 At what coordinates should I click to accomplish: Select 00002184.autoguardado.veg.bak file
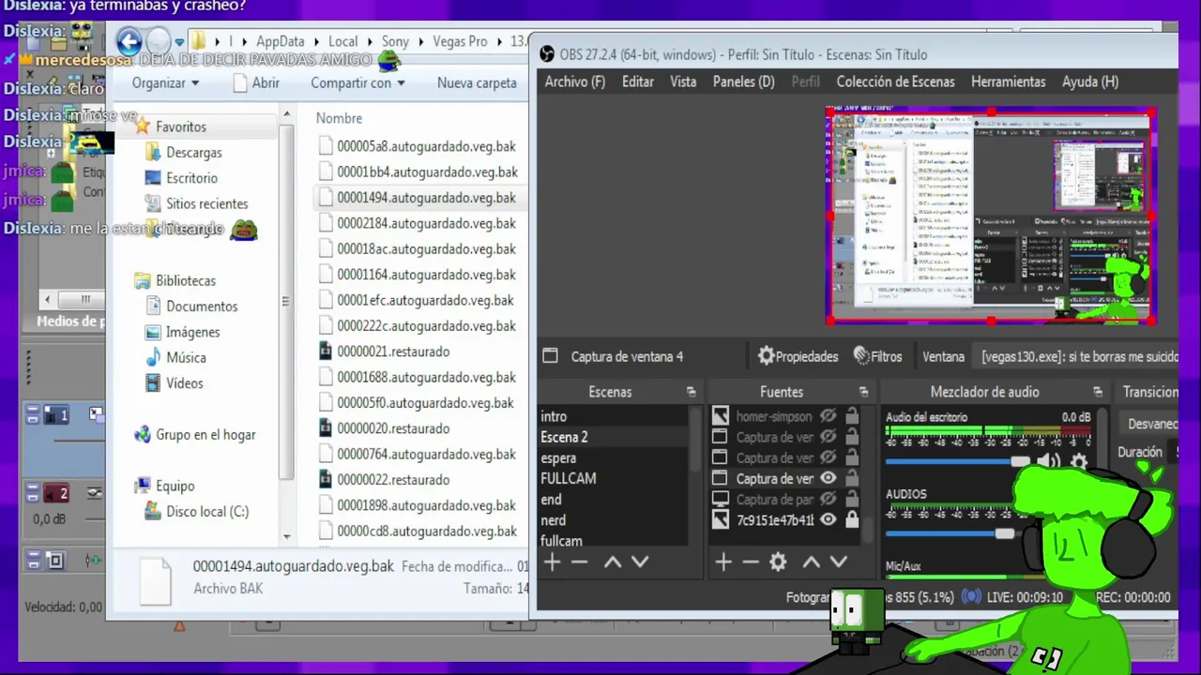pyautogui.click(x=417, y=223)
